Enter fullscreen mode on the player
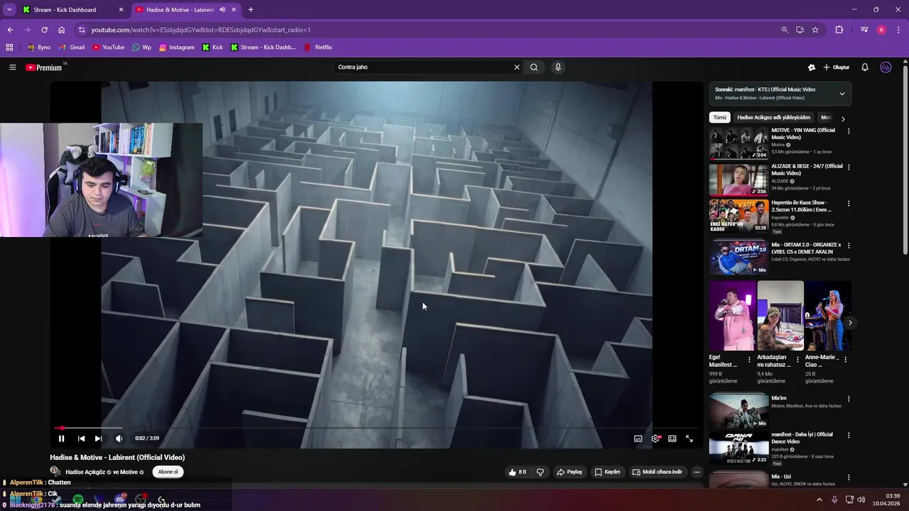This screenshot has height=511, width=909. click(689, 439)
